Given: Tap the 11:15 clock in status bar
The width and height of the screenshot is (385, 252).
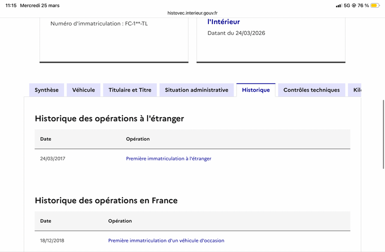Looking at the screenshot, I should [11, 6].
